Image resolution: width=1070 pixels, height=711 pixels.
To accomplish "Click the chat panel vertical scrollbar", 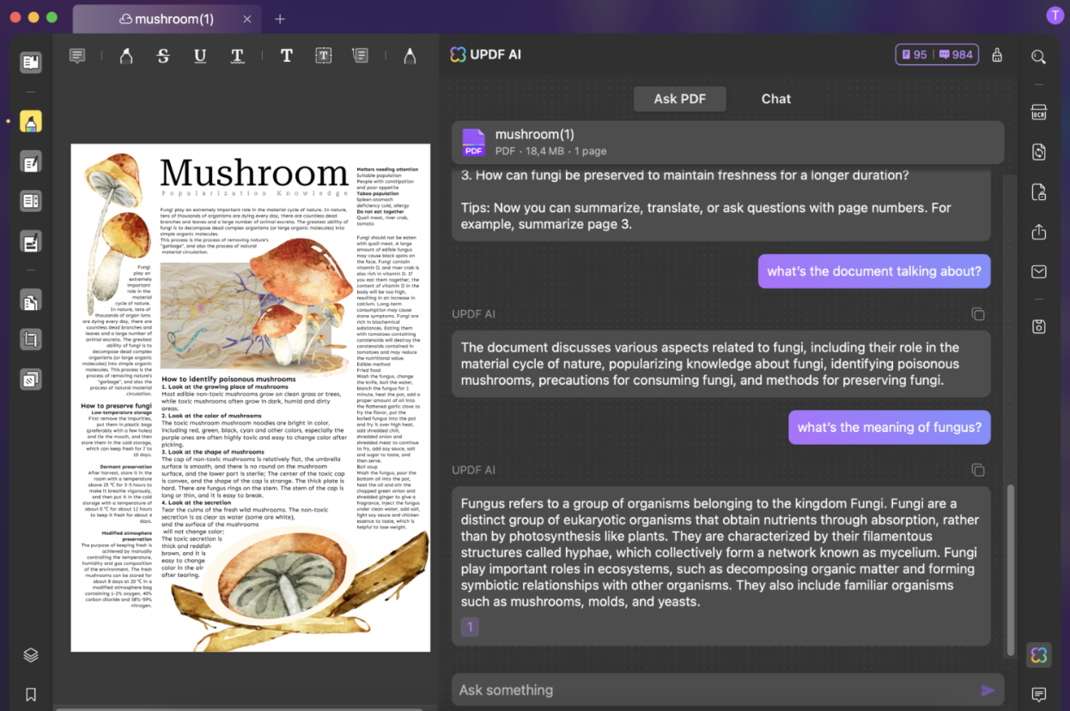I will (1010, 558).
